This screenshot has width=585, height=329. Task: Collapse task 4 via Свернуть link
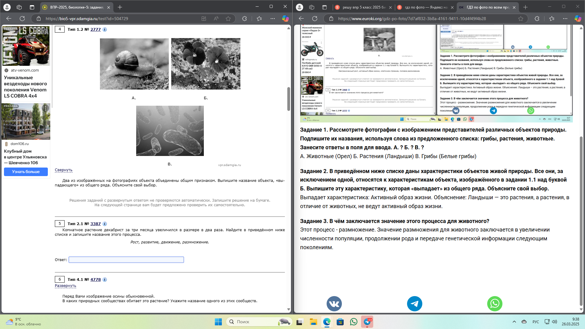click(x=63, y=170)
